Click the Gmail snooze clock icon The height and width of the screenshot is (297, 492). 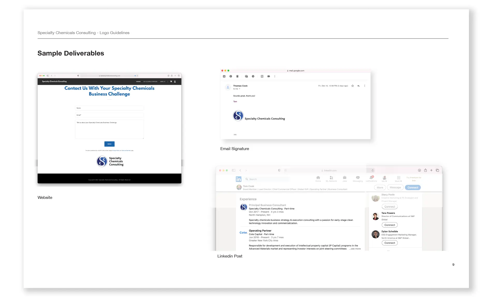pos(253,76)
